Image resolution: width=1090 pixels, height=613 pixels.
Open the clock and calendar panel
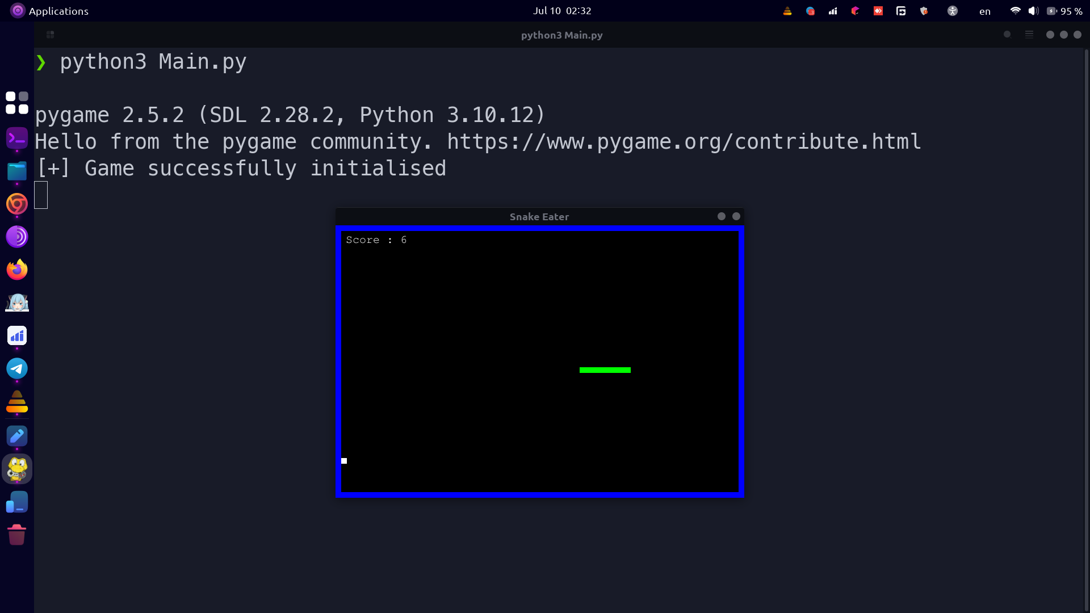click(561, 11)
